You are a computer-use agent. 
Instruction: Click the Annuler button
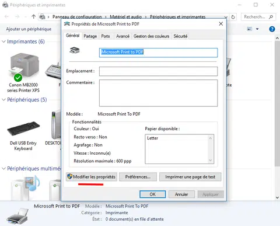point(181,194)
